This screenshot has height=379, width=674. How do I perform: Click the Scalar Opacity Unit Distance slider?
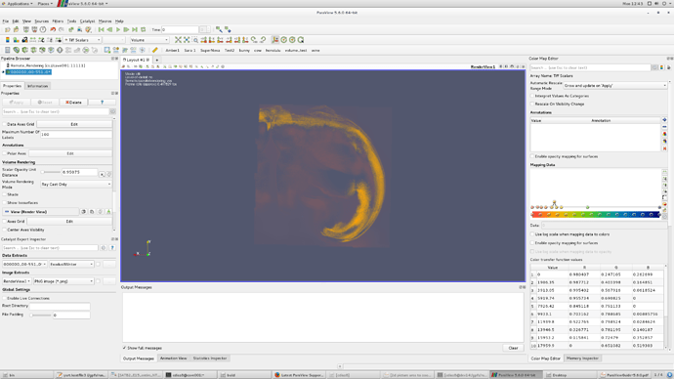coord(51,172)
